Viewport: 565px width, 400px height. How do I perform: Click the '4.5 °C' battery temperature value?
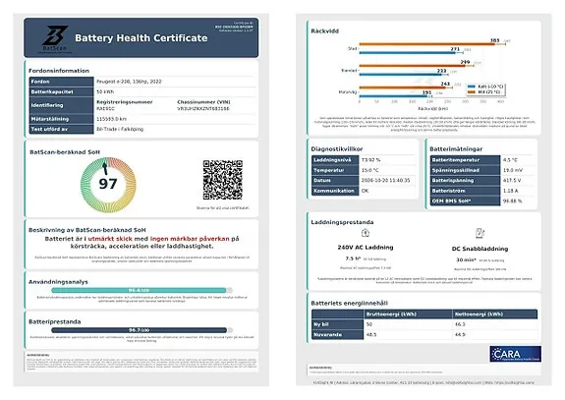click(510, 160)
